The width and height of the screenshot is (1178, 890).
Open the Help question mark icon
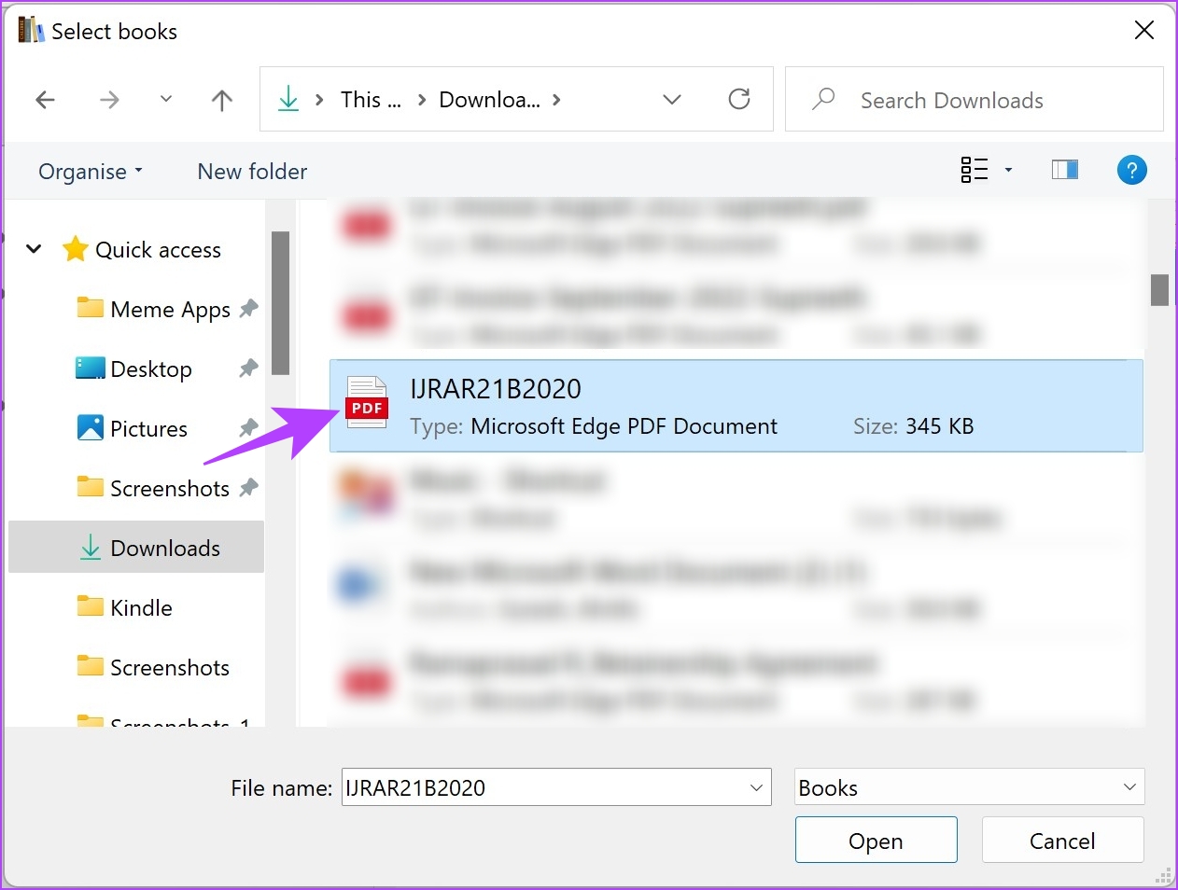[x=1131, y=171]
